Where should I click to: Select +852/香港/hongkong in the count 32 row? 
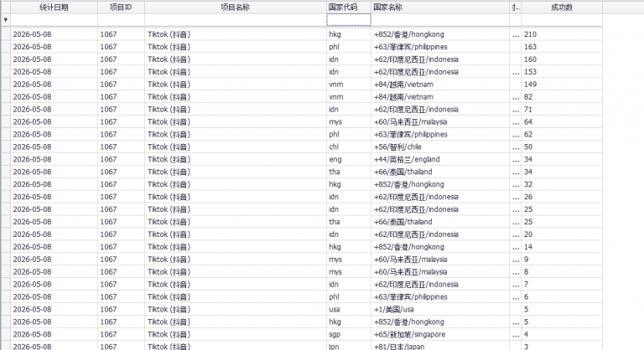pyautogui.click(x=440, y=185)
